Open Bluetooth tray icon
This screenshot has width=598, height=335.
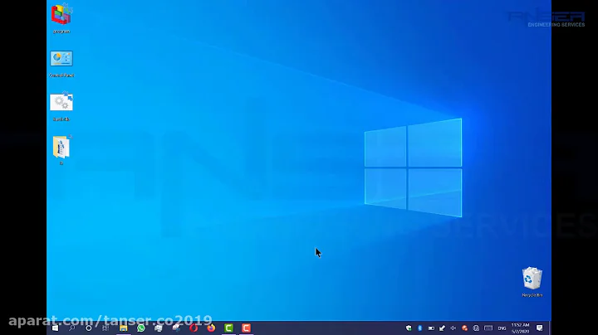tap(419, 328)
